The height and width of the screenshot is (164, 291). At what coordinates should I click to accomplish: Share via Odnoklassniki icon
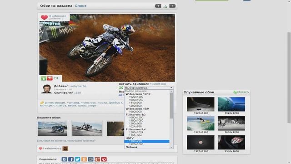84,159
